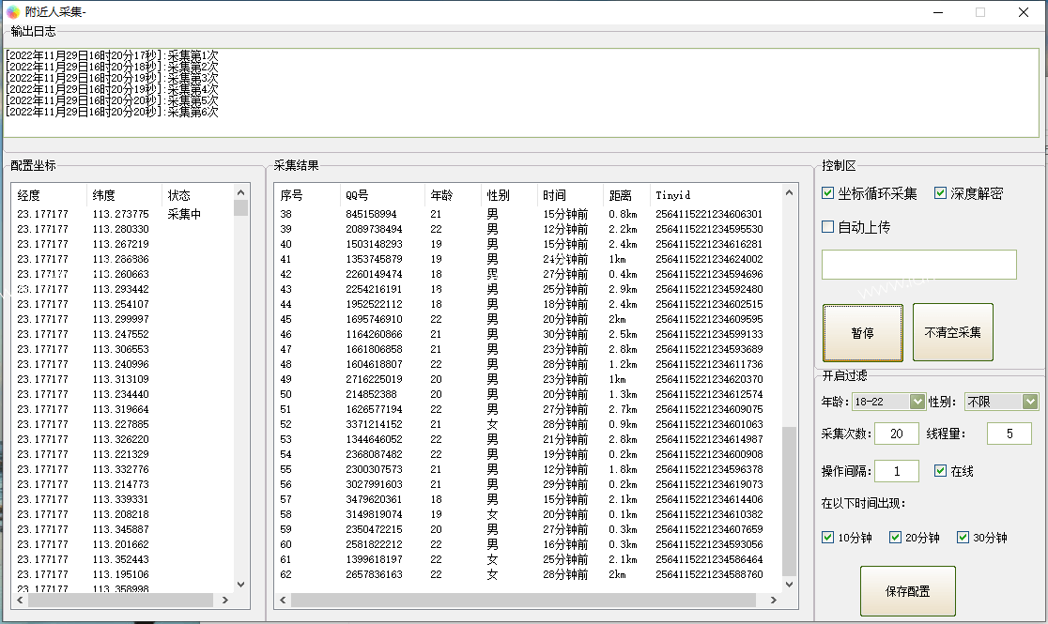Click log line 采集第1次
The width and height of the screenshot is (1048, 624).
(112, 55)
